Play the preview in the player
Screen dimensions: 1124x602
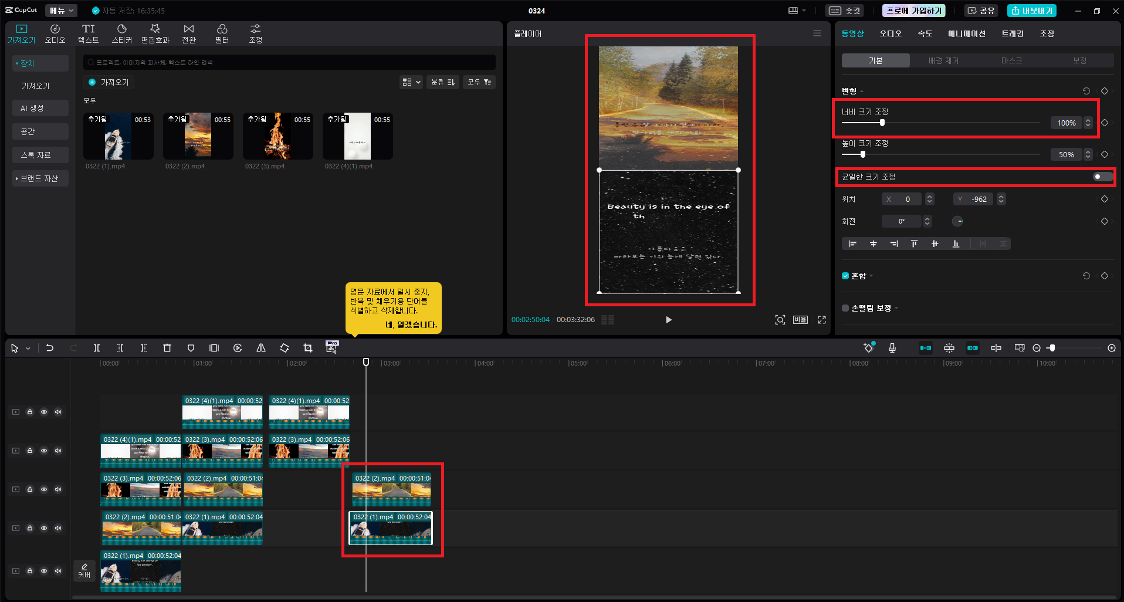click(668, 320)
